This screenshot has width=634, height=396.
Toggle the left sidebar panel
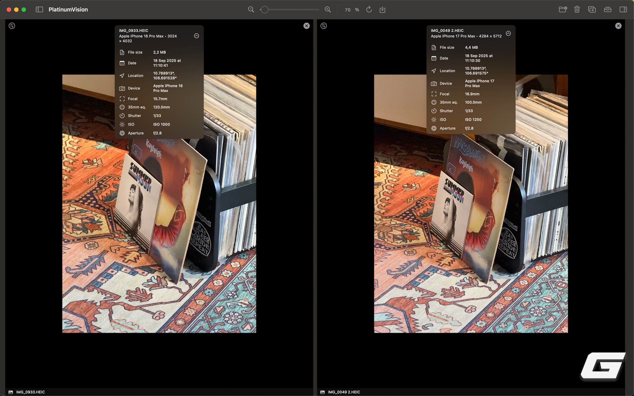click(39, 9)
